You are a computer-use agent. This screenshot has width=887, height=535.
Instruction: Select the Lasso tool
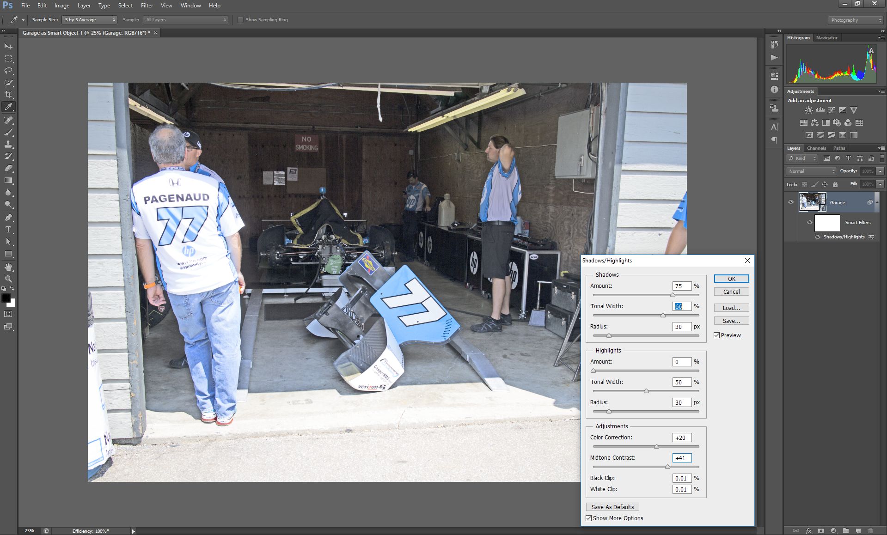(8, 71)
